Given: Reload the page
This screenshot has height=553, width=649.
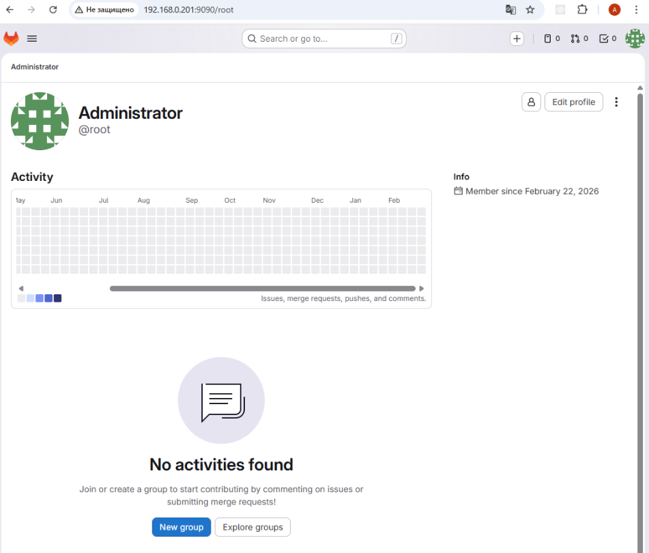Looking at the screenshot, I should coord(53,10).
